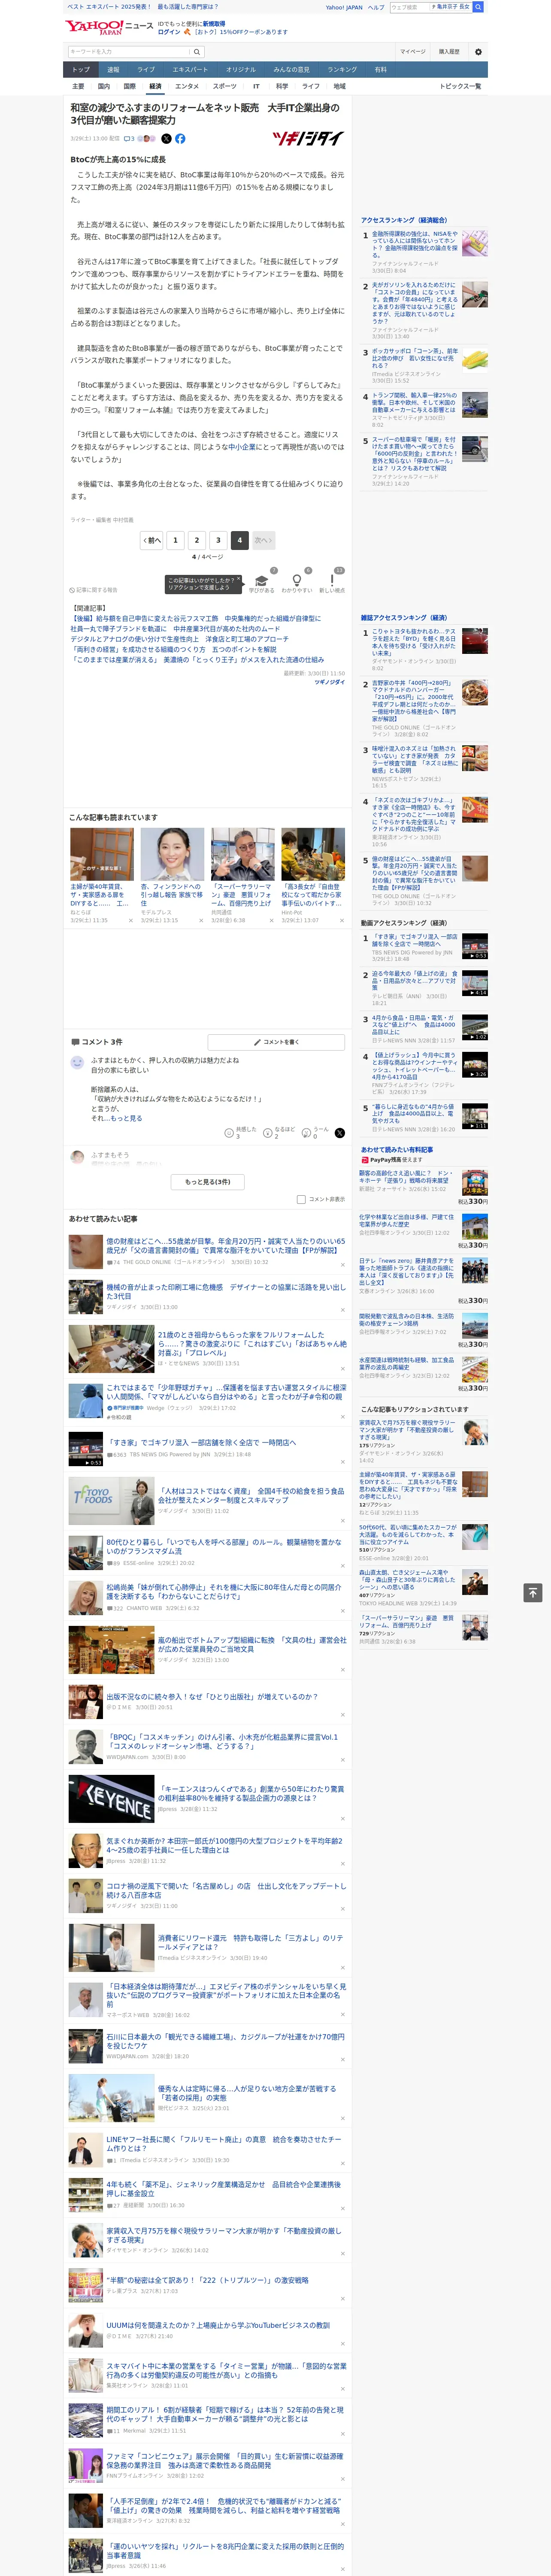Open article UUUMは何を間違えたのか
The height and width of the screenshot is (2576, 551).
218,2325
